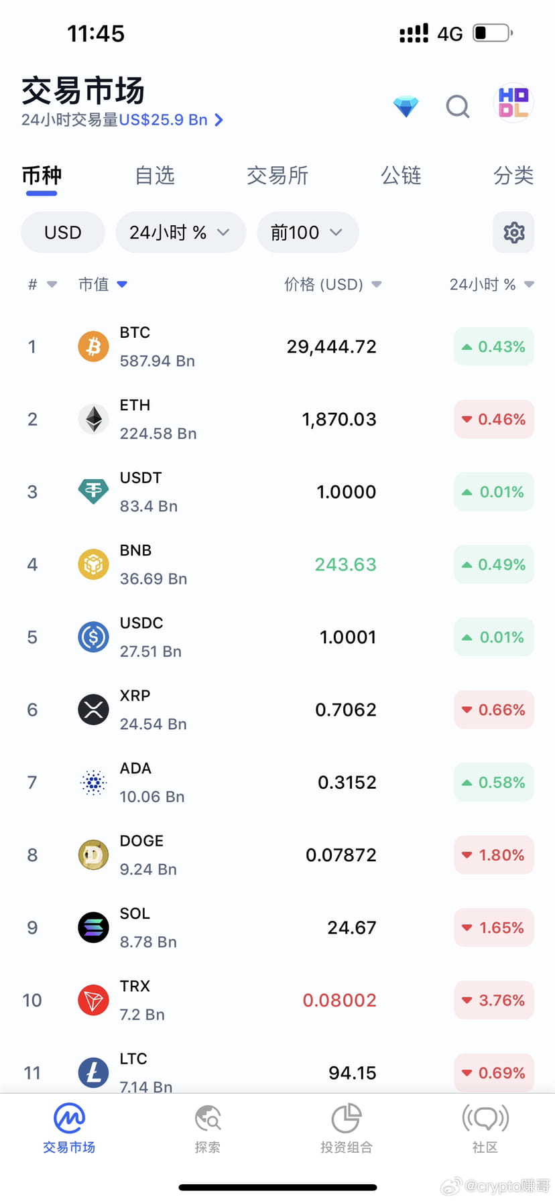Viewport: 555px width, 1201px height.
Task: Open search with the magnifier icon
Action: [x=458, y=106]
